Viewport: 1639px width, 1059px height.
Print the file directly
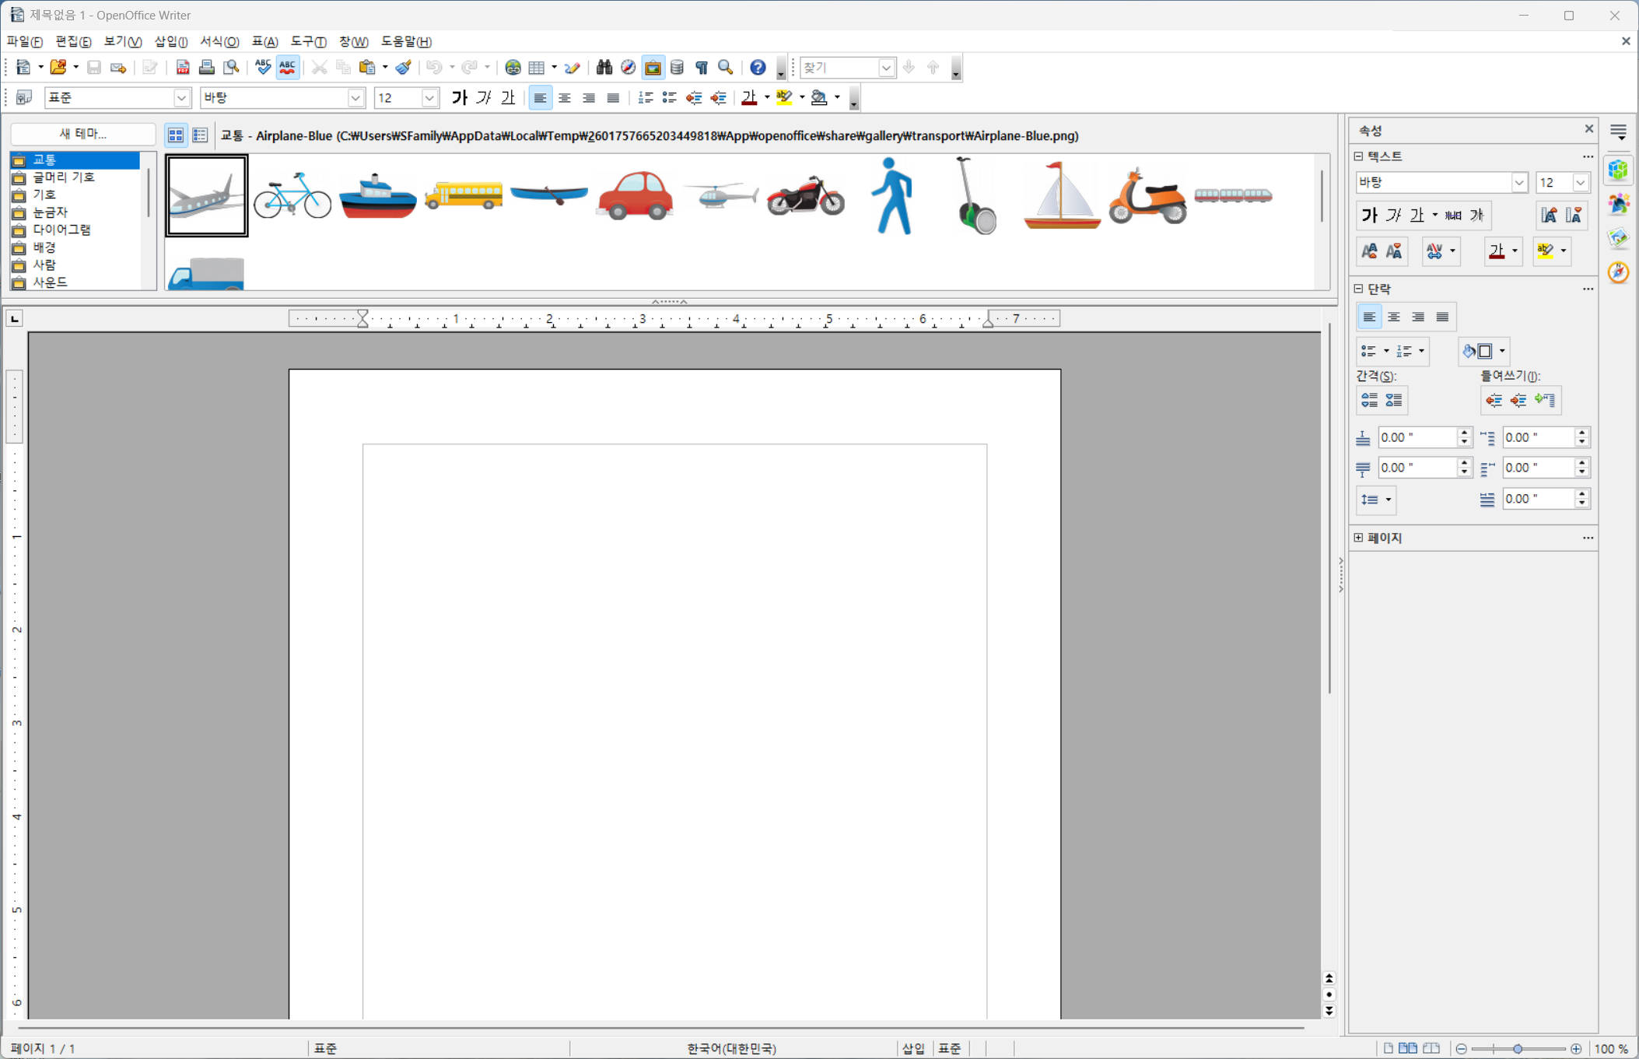tap(207, 68)
